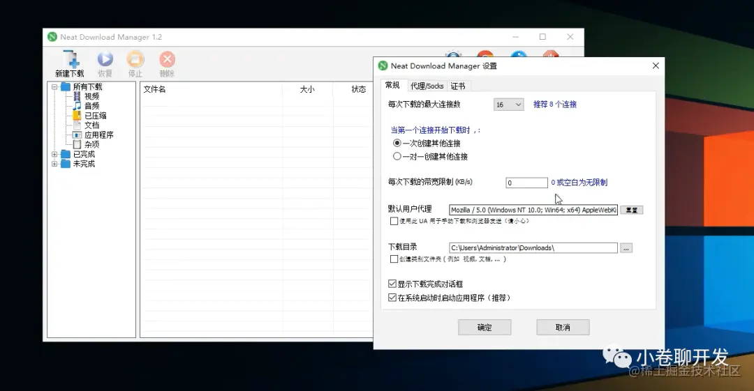The image size is (754, 391).
Task: Select the 未完成 folder in tree
Action: tap(84, 164)
